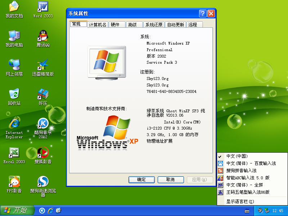Screen dimensions: 288x216
Task: Click the taskbar clock showing 12:45
Action: click(x=278, y=211)
